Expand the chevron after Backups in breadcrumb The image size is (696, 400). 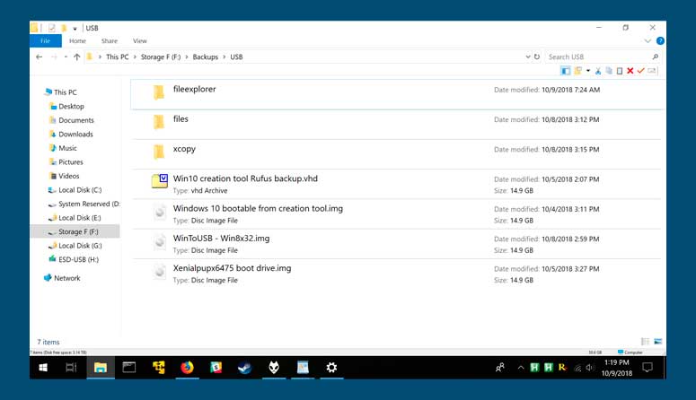pos(225,57)
